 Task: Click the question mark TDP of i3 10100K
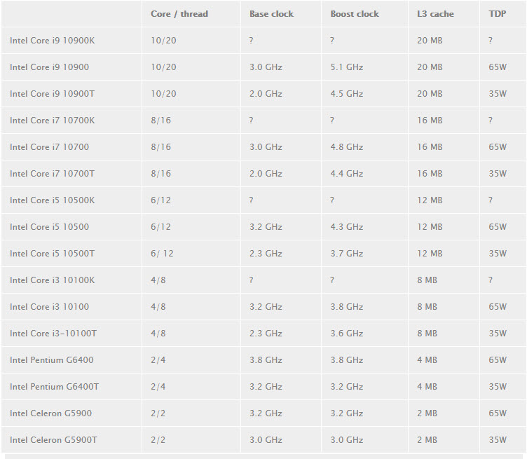tap(491, 280)
